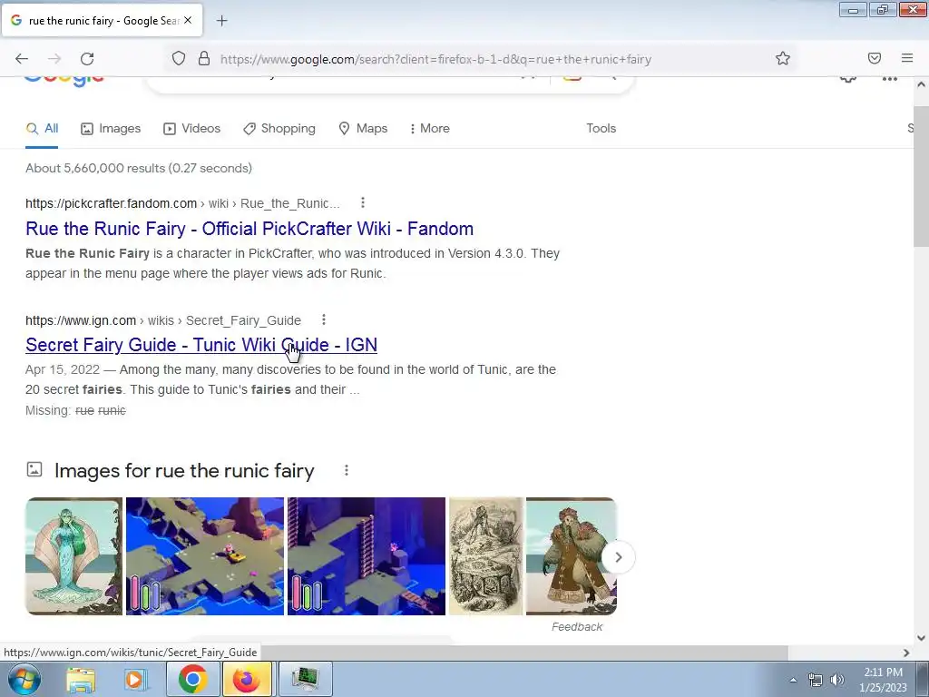Image resolution: width=929 pixels, height=697 pixels.
Task: Open the network status tray icon
Action: coord(816,680)
